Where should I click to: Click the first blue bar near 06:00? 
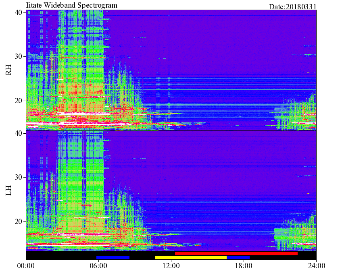point(113,257)
